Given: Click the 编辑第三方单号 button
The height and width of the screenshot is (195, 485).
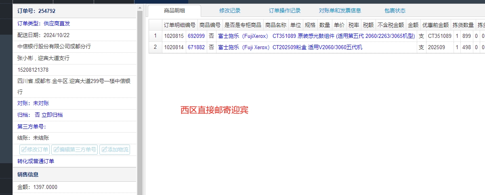Looking at the screenshot, I should click(74, 150).
